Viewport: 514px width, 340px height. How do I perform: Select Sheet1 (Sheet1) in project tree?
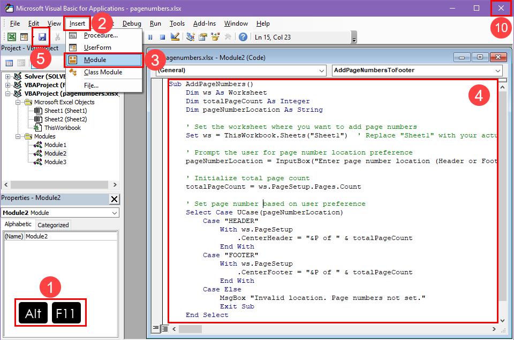point(65,111)
